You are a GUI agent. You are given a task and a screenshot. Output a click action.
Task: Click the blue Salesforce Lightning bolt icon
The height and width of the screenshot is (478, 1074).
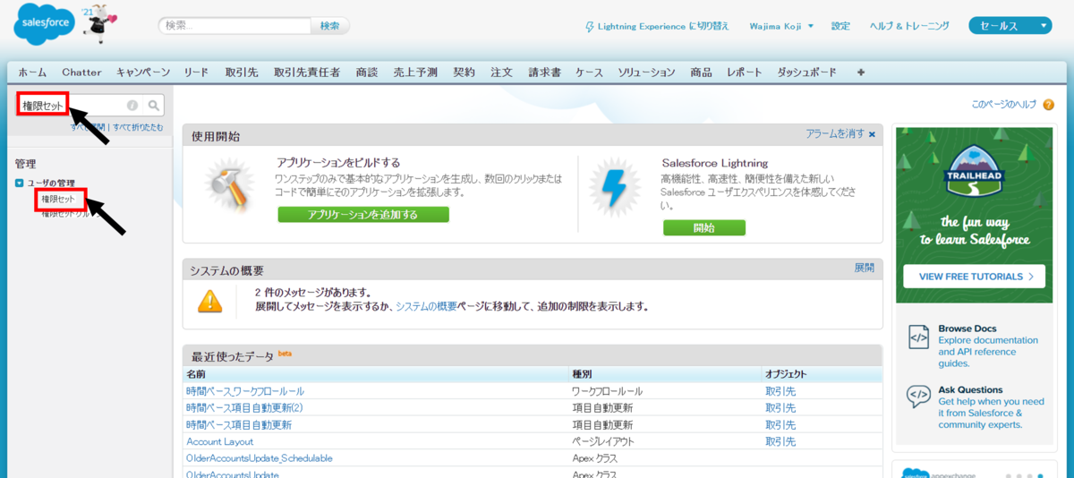click(616, 189)
